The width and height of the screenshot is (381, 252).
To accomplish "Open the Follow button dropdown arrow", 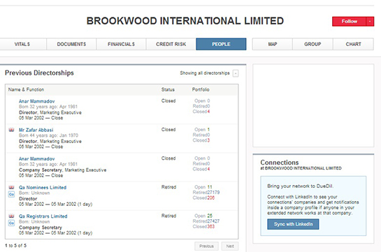I will click(370, 22).
